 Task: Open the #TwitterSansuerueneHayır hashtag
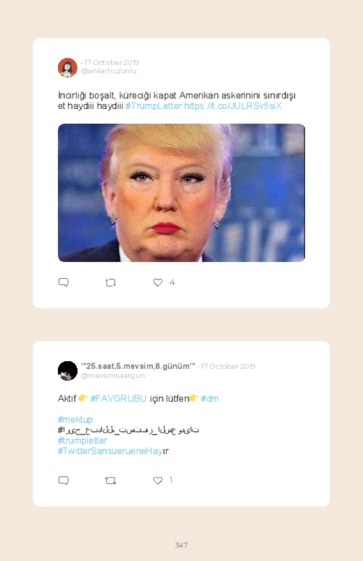[x=113, y=451]
